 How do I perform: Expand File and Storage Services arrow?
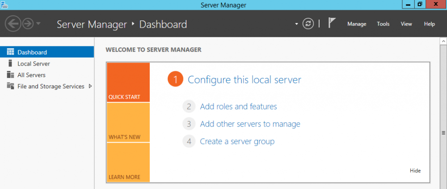90,86
